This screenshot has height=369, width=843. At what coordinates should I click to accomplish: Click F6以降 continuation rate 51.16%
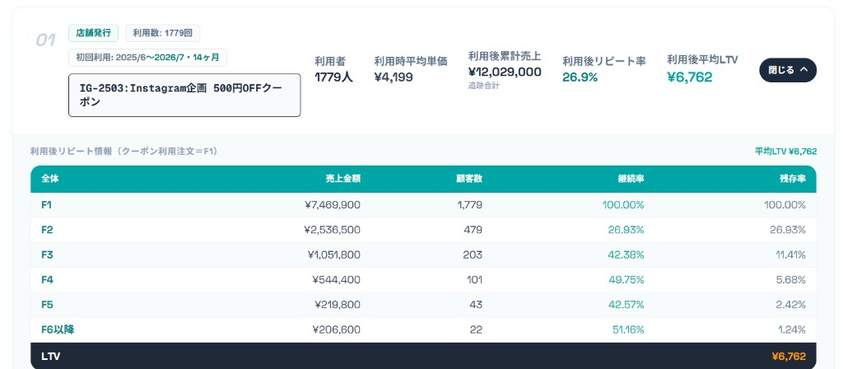click(628, 329)
